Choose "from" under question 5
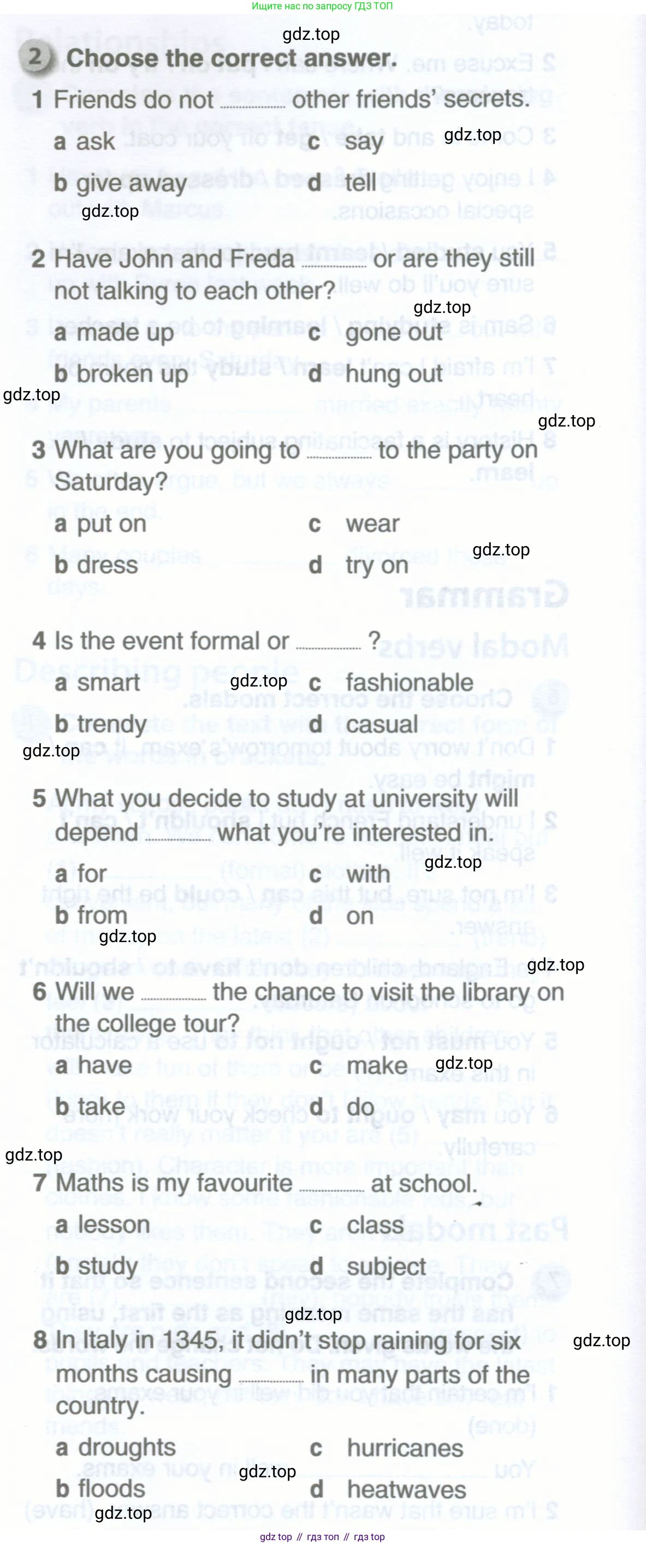This screenshot has height=1545, width=646. [x=102, y=915]
